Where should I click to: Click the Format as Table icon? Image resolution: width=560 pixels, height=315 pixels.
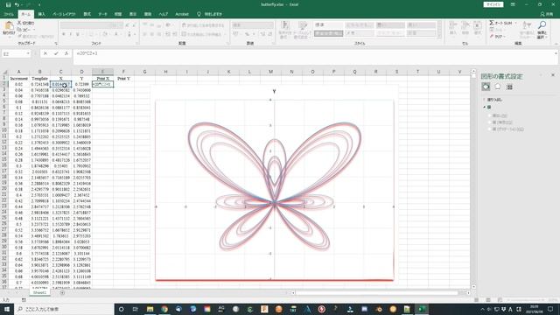pos(303,25)
